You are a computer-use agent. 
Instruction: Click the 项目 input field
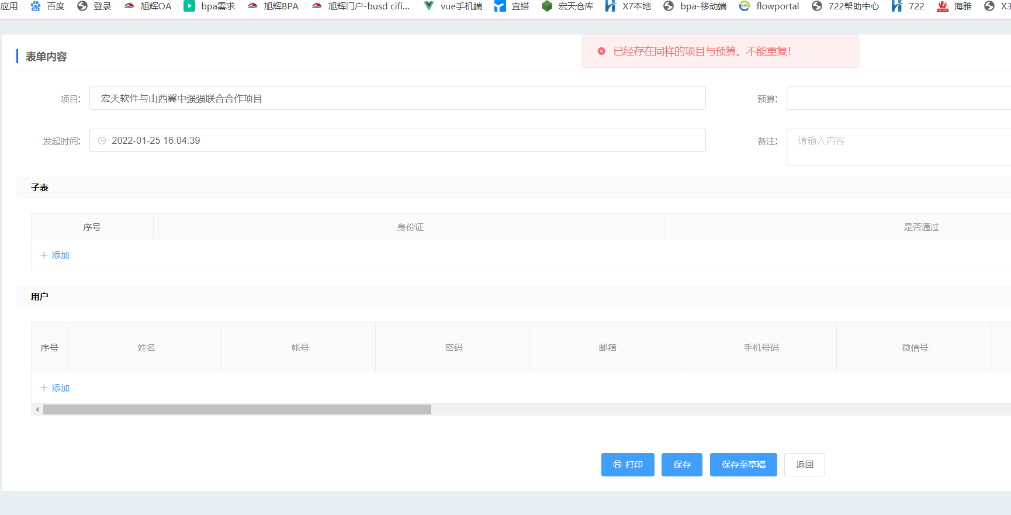(397, 98)
